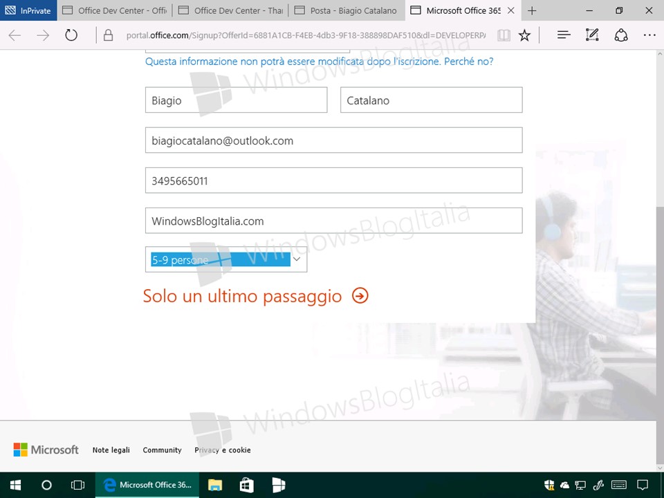Click the orange circled arrow icon

(360, 295)
